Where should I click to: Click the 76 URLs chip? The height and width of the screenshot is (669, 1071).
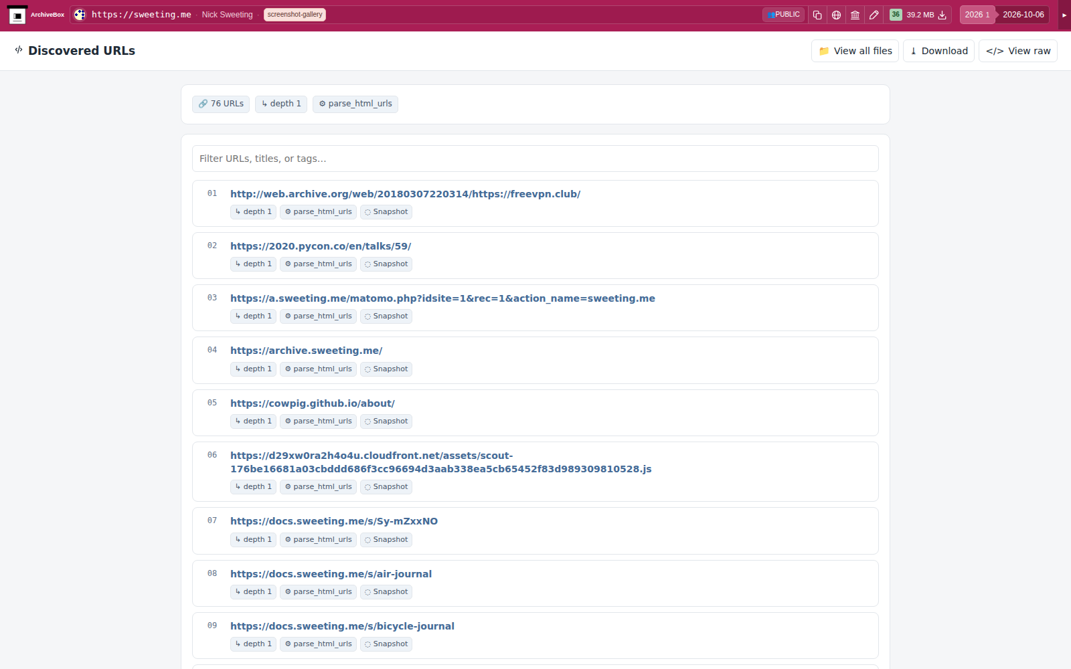coord(221,104)
